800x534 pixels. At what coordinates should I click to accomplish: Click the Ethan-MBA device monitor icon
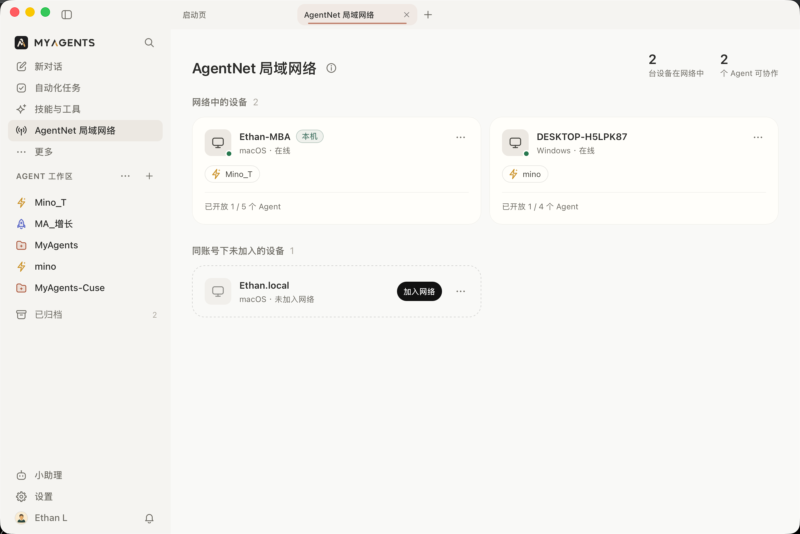(x=218, y=143)
